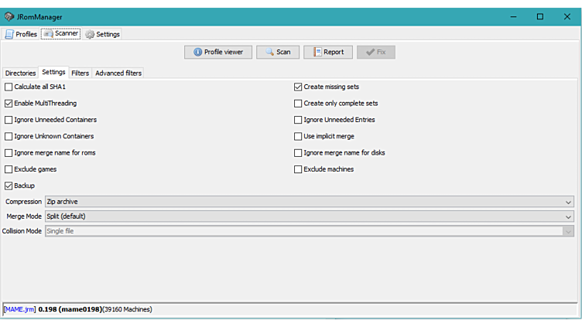
Task: Switch to the Filters tab
Action: pos(80,73)
